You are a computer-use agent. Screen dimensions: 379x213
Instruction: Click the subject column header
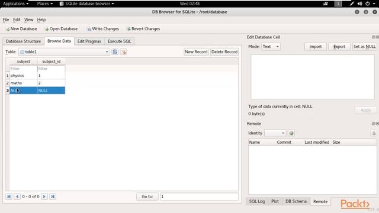click(x=24, y=62)
